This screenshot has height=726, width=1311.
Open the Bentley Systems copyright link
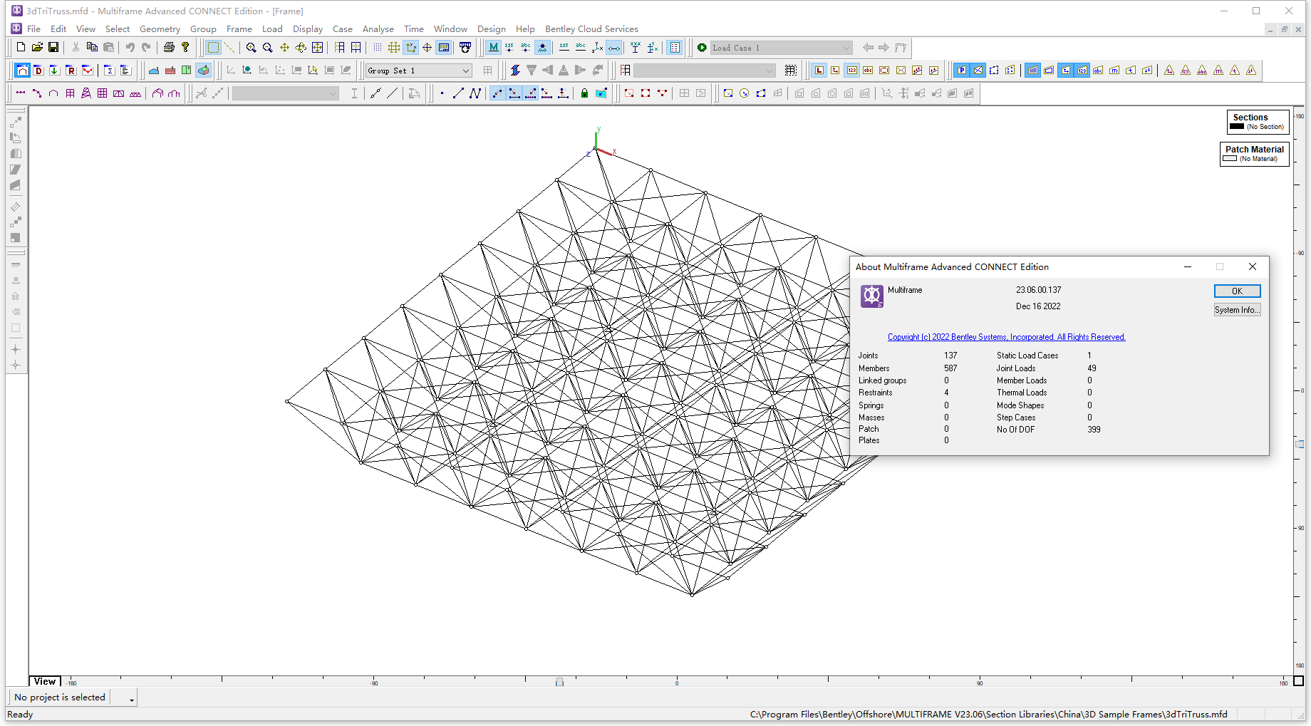click(1006, 337)
